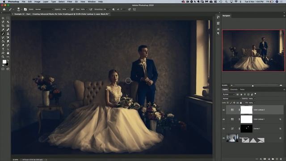Toggle lock position
286x161 pixels.
coord(234,103)
